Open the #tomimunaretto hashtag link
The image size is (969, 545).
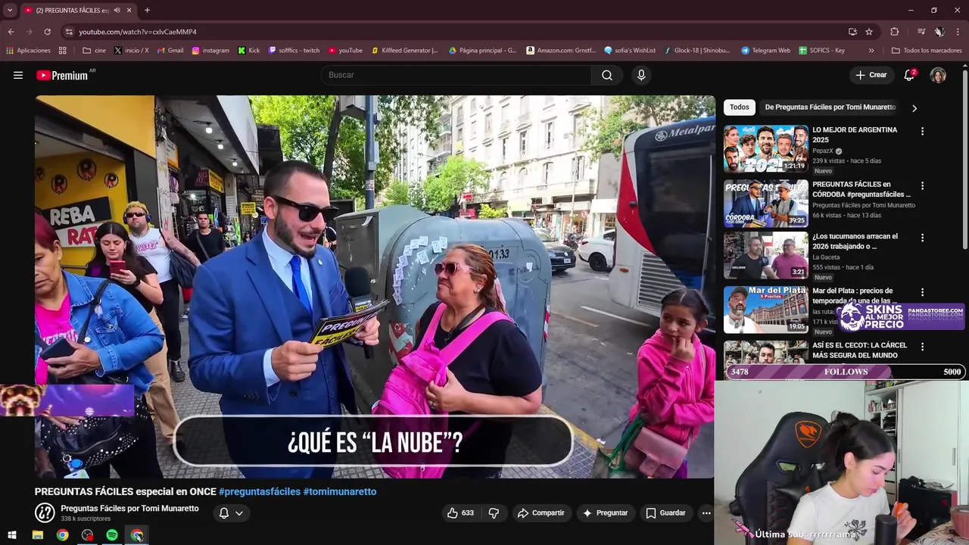pyautogui.click(x=340, y=492)
